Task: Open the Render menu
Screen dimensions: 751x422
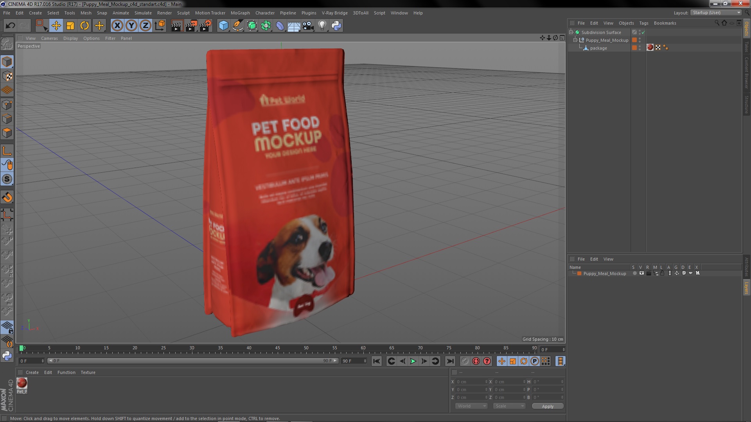Action: pos(164,13)
